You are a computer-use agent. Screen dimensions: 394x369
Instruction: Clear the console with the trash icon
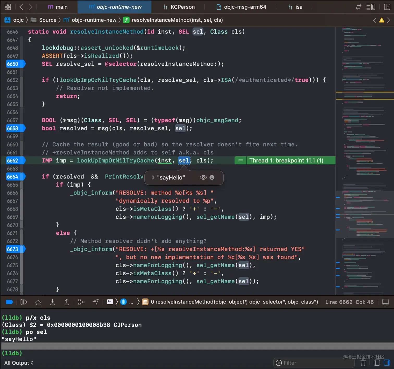pos(363,363)
